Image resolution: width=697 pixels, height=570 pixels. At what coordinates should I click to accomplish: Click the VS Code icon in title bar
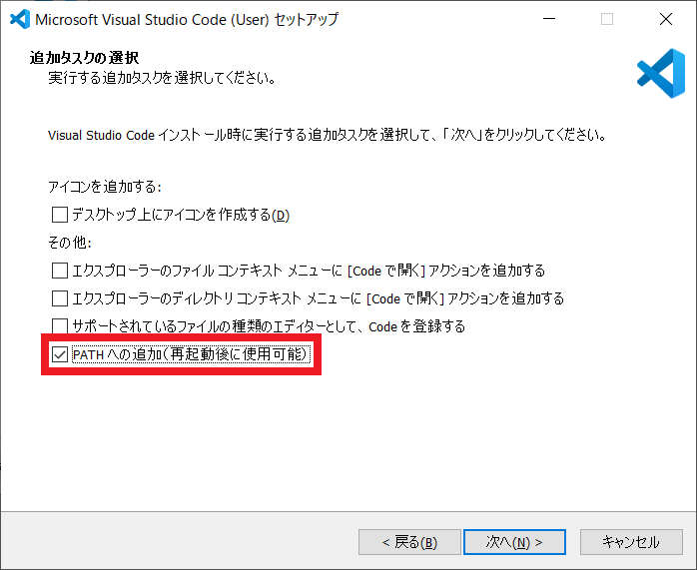(x=20, y=19)
